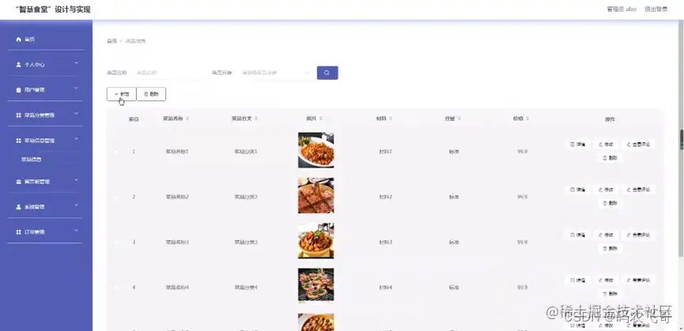Click the grid icon beside 订单管理

pyautogui.click(x=18, y=232)
